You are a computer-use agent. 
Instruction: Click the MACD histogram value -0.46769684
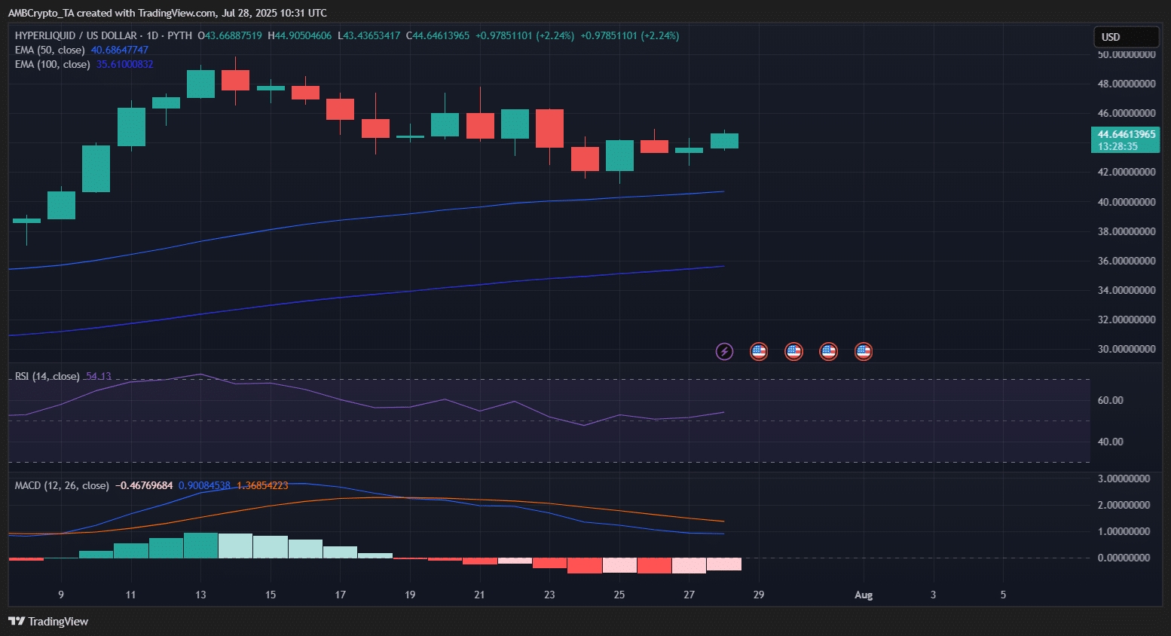[144, 485]
